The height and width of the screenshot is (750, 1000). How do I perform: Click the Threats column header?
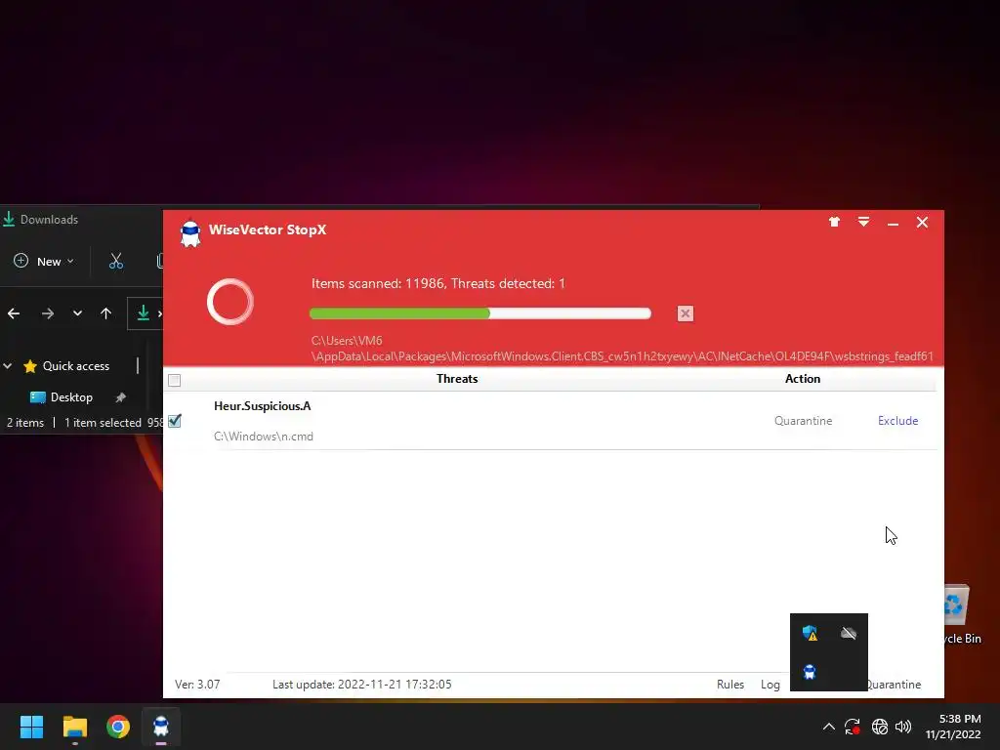tap(457, 379)
